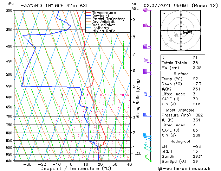Click the 40 temperature axis label
The width and height of the screenshot is (221, 171).
129,164
